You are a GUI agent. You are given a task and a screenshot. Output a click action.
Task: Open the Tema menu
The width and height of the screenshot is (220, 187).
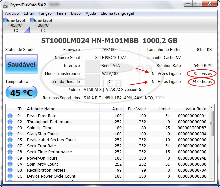(61, 13)
